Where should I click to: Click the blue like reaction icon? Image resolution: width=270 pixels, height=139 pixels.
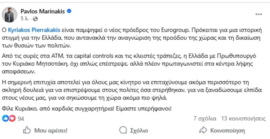[5, 118]
